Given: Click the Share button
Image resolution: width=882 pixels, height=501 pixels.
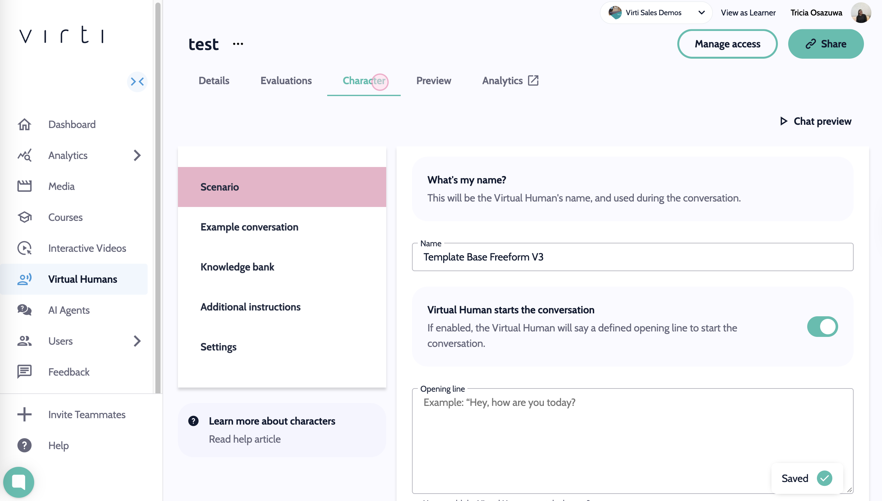Looking at the screenshot, I should pos(826,44).
